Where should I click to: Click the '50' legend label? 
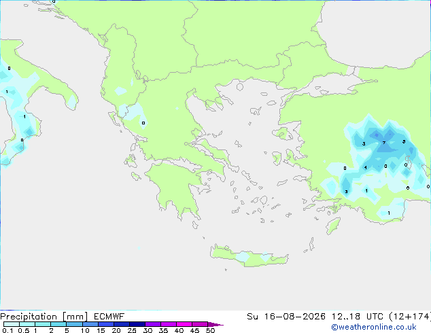click(x=210, y=330)
